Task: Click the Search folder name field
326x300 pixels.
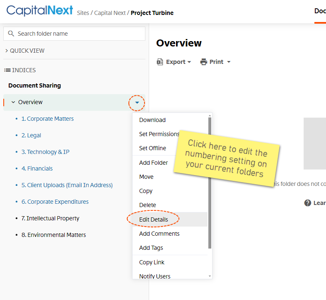Action: pos(74,34)
